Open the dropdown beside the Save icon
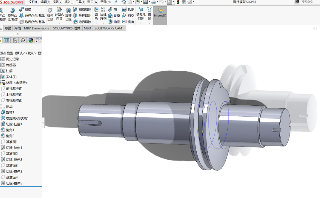This screenshot has width=321, height=198. click(149, 2)
